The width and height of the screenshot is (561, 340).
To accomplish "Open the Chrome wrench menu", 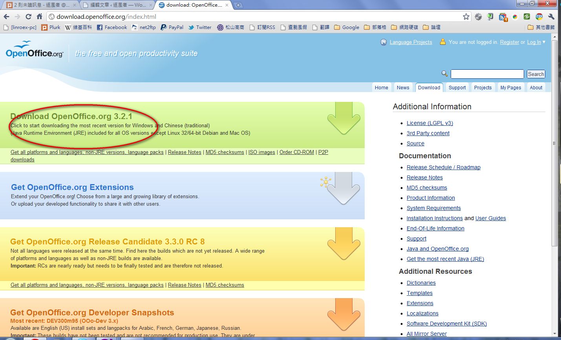I will (x=551, y=16).
